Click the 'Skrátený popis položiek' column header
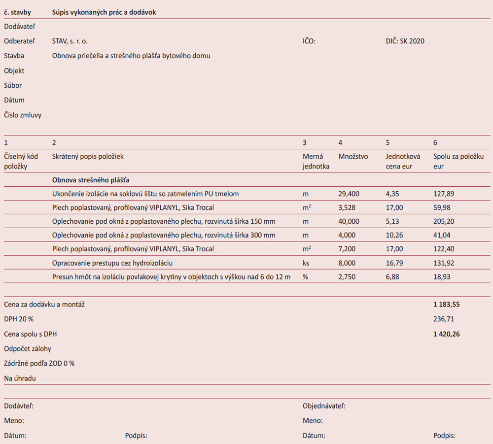 pyautogui.click(x=88, y=157)
